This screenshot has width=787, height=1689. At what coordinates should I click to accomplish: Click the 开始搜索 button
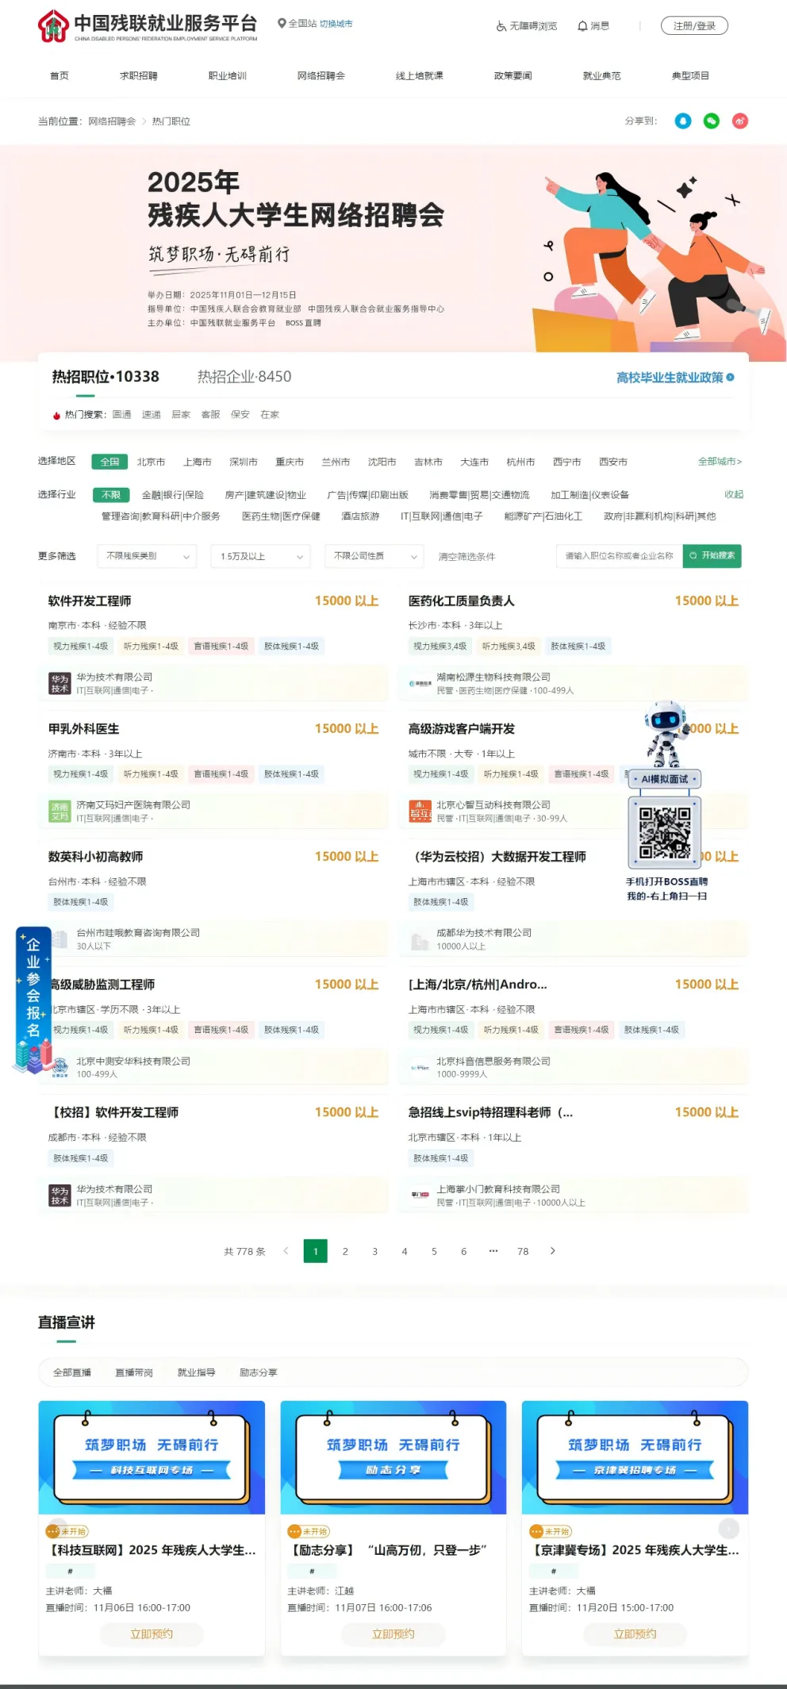(712, 556)
